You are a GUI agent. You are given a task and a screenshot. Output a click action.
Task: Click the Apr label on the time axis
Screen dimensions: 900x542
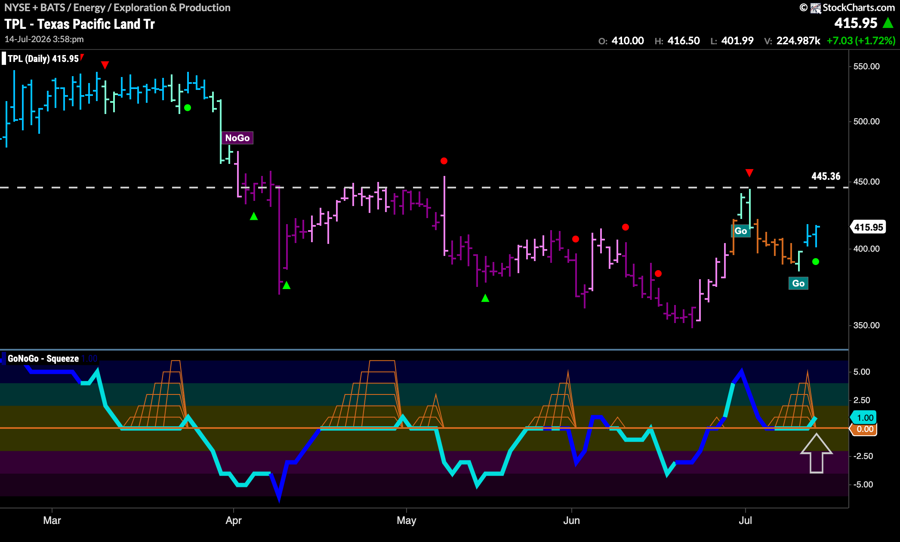pos(234,520)
